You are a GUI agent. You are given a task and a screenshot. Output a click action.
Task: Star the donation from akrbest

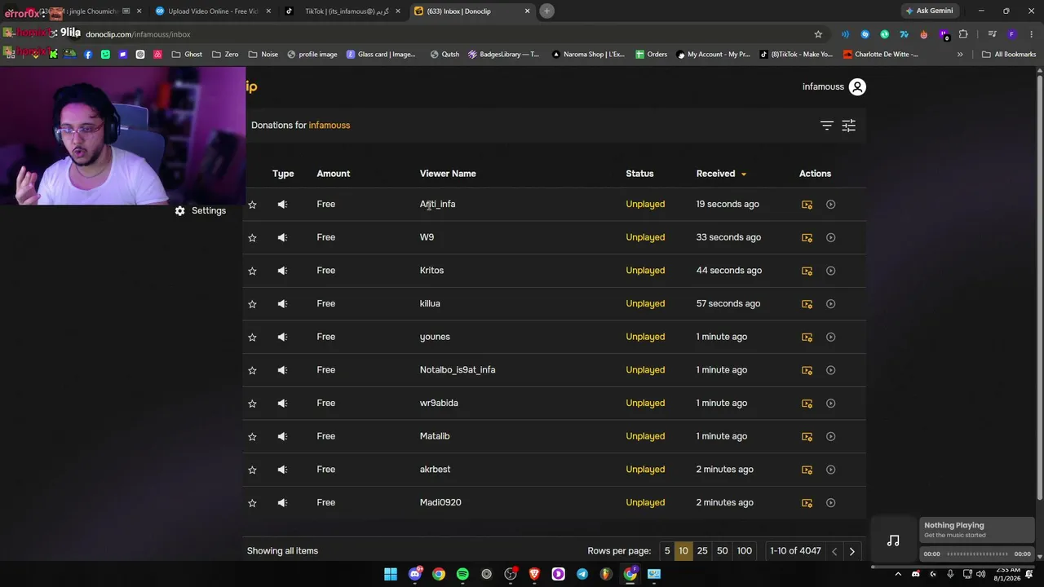pos(252,470)
